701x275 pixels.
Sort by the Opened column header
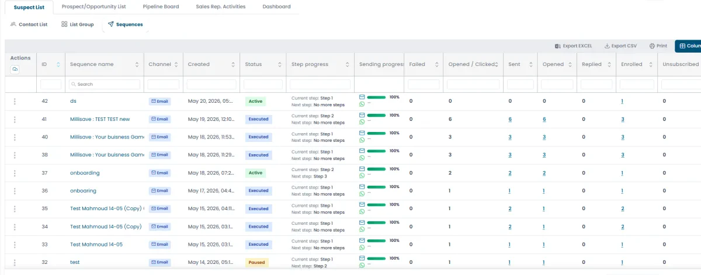coord(569,64)
